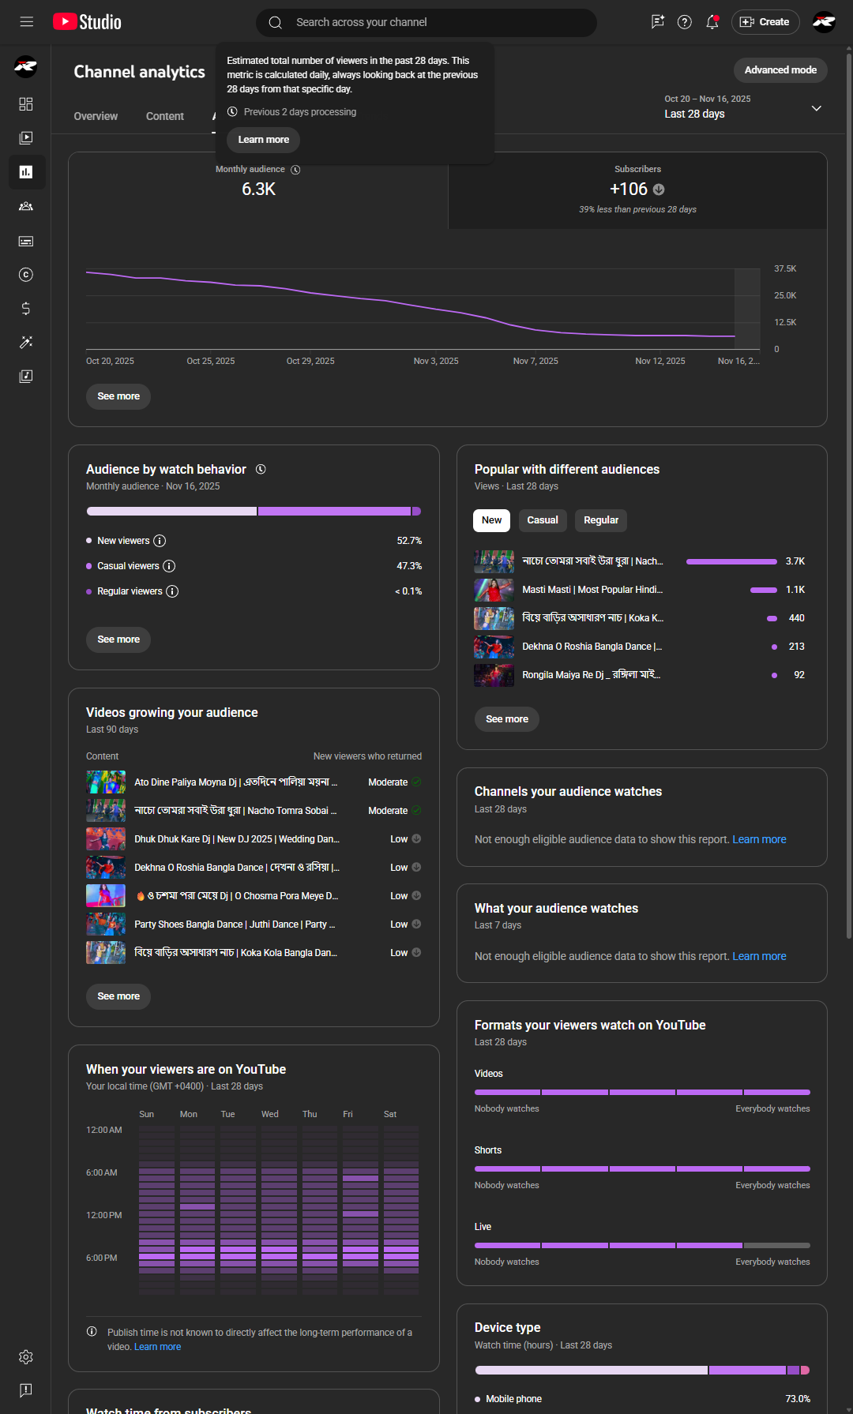The height and width of the screenshot is (1414, 853).
Task: Open the hamburger menu to collapse sidebar
Action: point(27,22)
